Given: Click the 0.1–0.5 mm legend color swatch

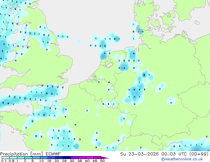Looking at the screenshot, I should (6, 158).
